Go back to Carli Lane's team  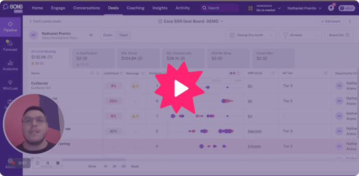tap(45, 21)
